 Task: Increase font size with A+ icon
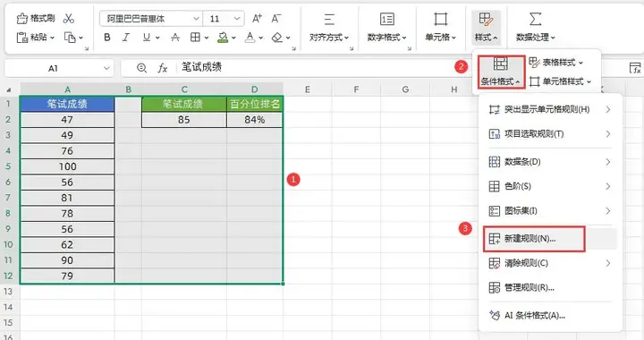click(257, 19)
